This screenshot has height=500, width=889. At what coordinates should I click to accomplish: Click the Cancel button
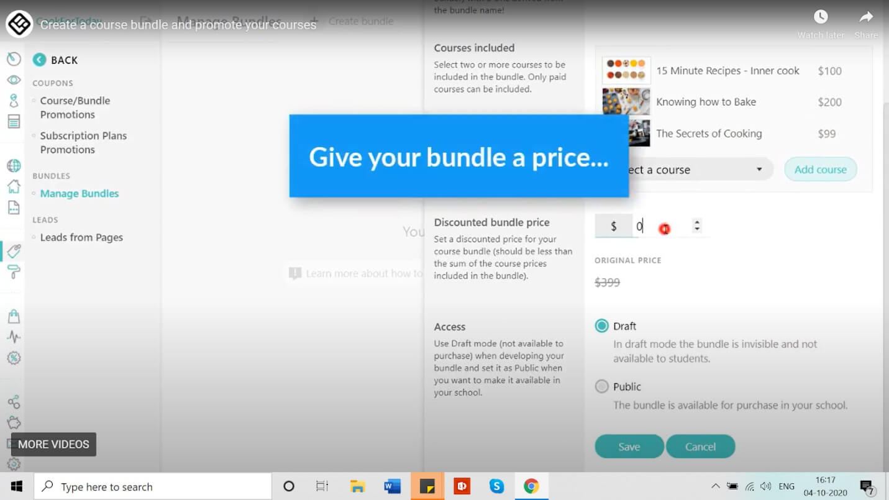pyautogui.click(x=700, y=447)
